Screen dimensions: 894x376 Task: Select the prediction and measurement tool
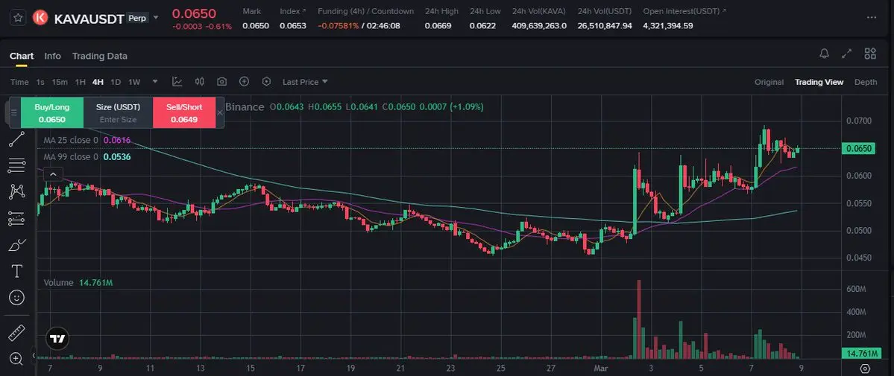(16, 218)
